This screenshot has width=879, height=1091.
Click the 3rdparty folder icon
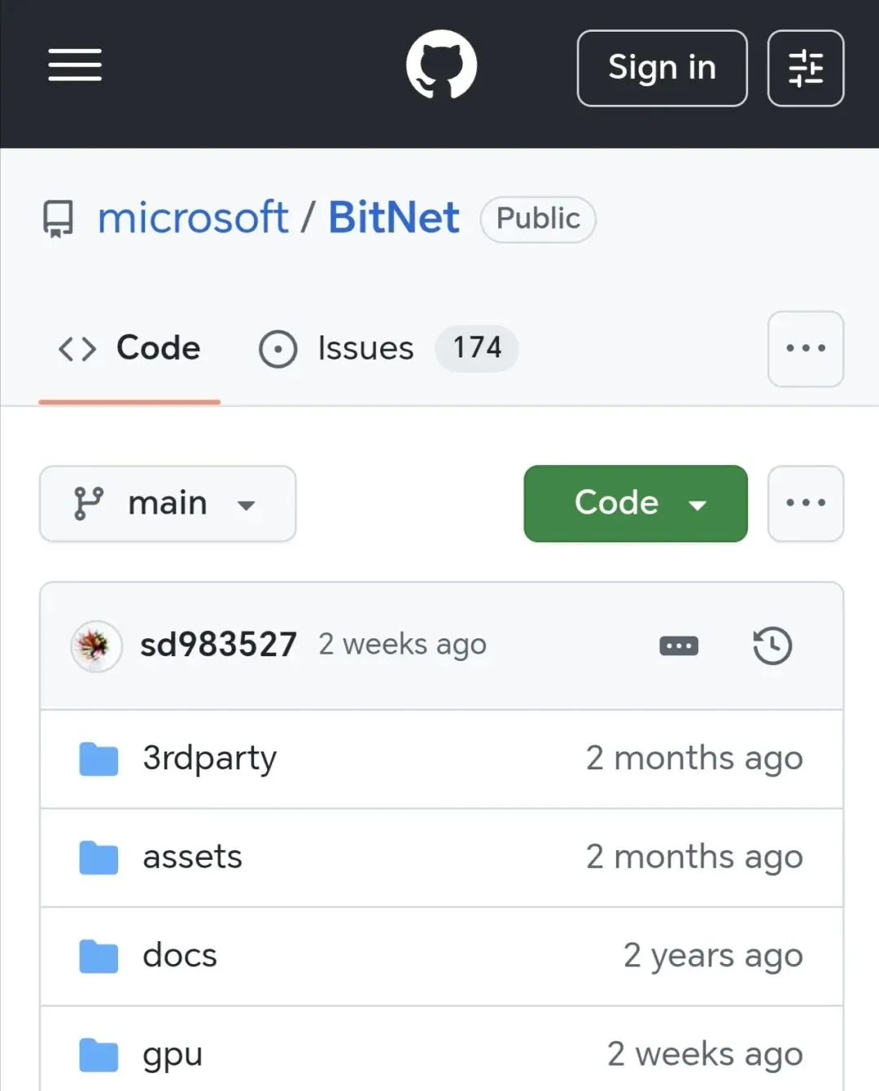98,759
